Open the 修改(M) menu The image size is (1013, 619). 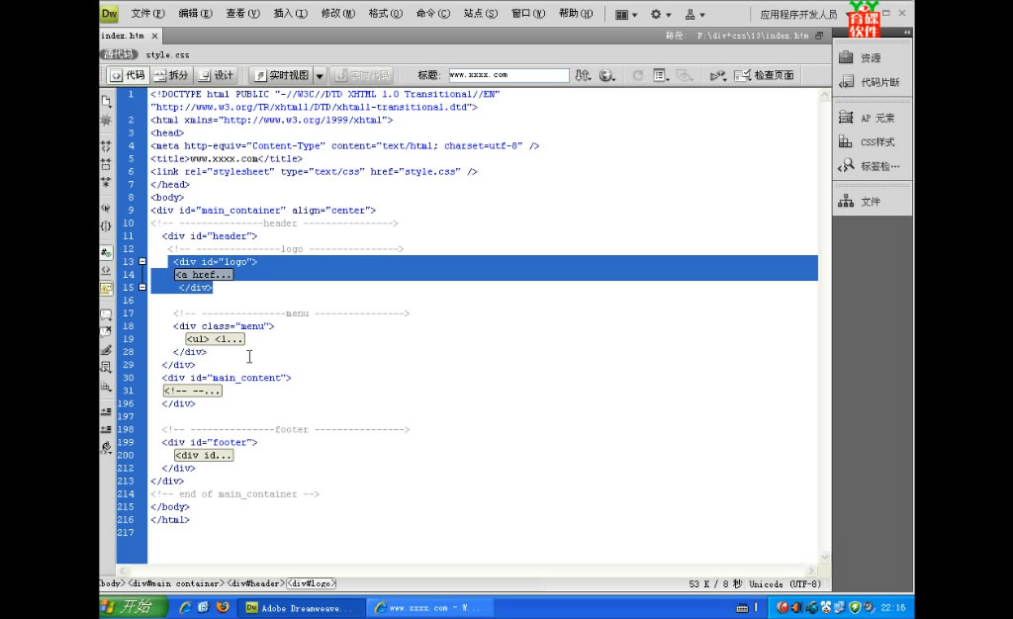[338, 14]
